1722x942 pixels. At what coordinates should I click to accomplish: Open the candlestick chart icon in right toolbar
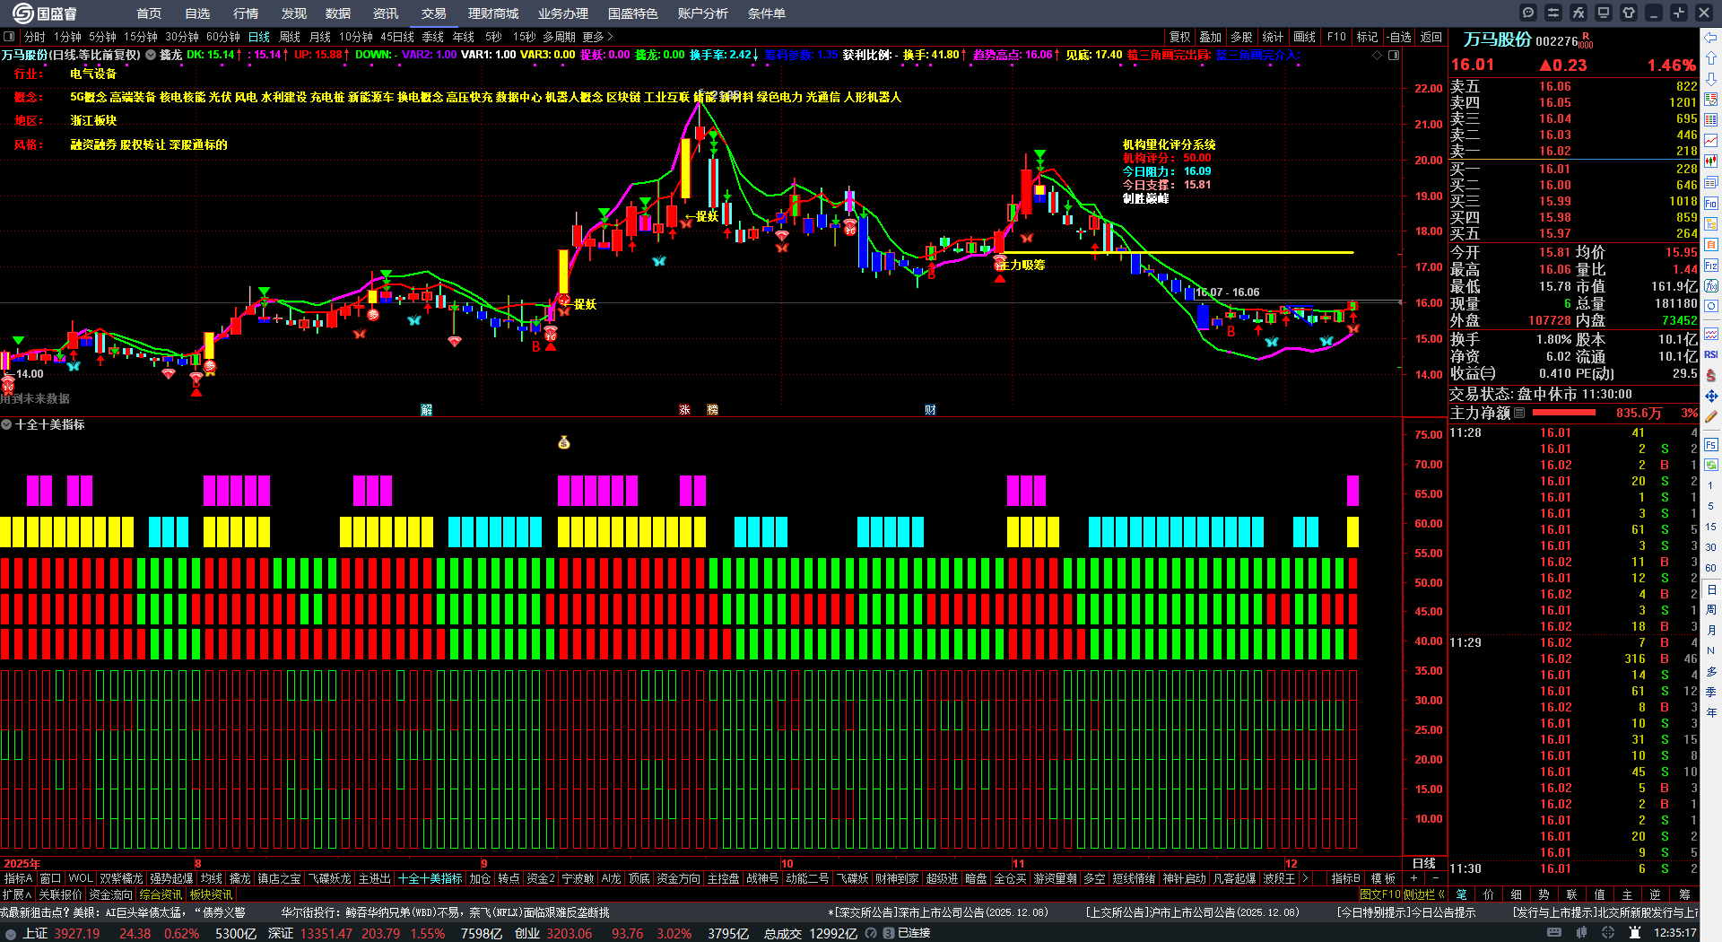[x=1711, y=161]
